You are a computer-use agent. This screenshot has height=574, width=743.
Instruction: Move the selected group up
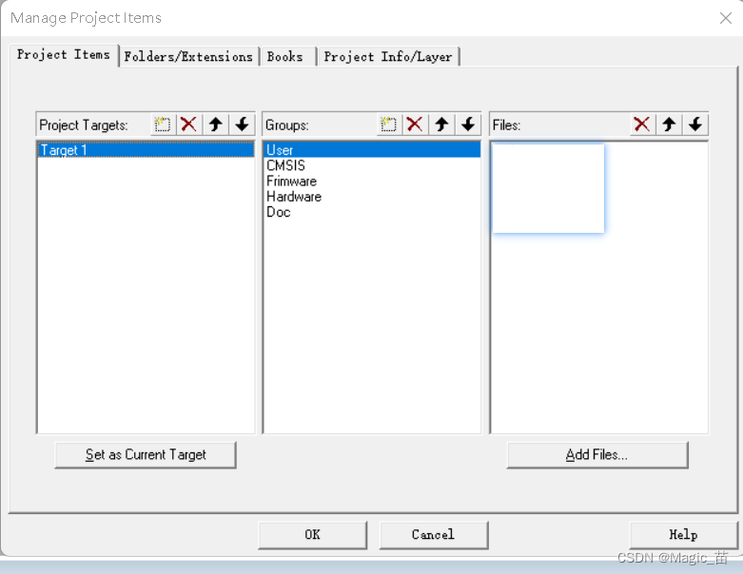(x=441, y=124)
